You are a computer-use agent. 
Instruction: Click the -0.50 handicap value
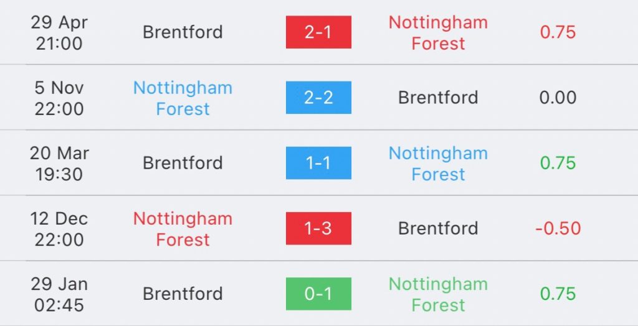[558, 228]
